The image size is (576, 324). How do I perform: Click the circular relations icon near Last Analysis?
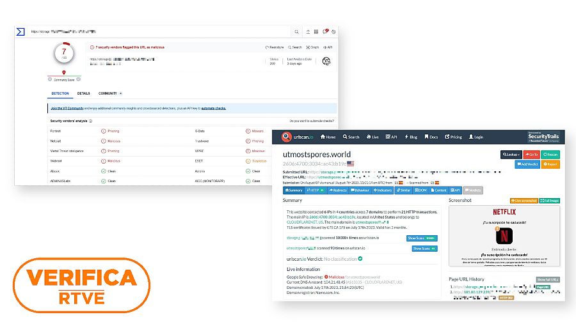point(326,61)
